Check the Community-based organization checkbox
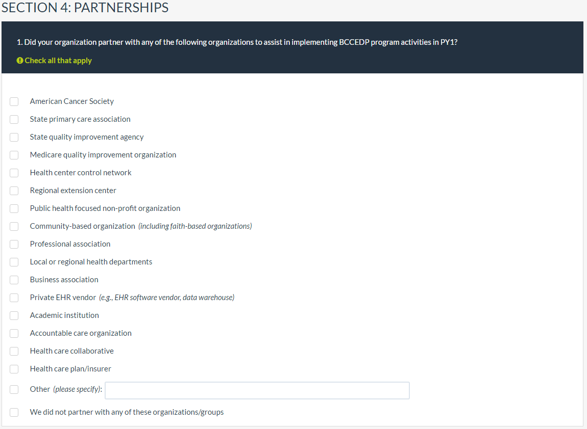Viewport: 587px width, 429px height. [x=14, y=226]
